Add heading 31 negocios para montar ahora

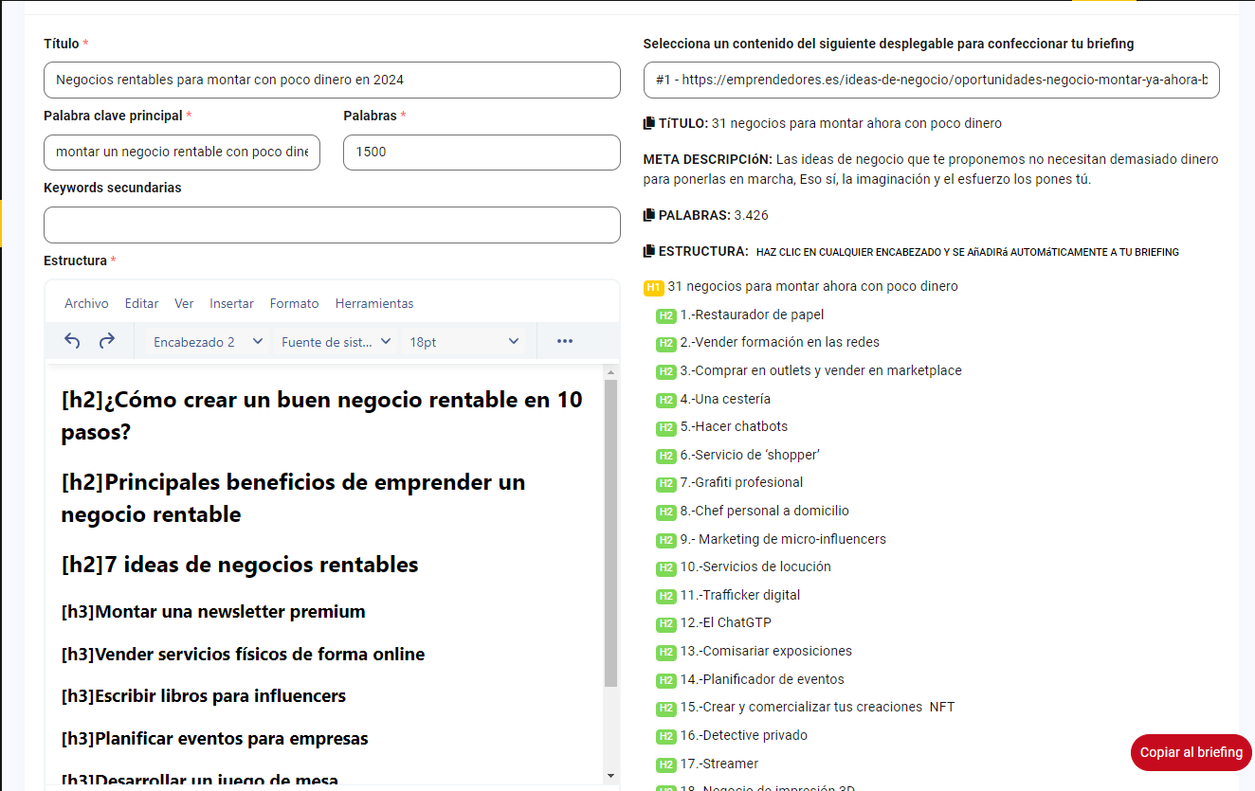click(812, 286)
